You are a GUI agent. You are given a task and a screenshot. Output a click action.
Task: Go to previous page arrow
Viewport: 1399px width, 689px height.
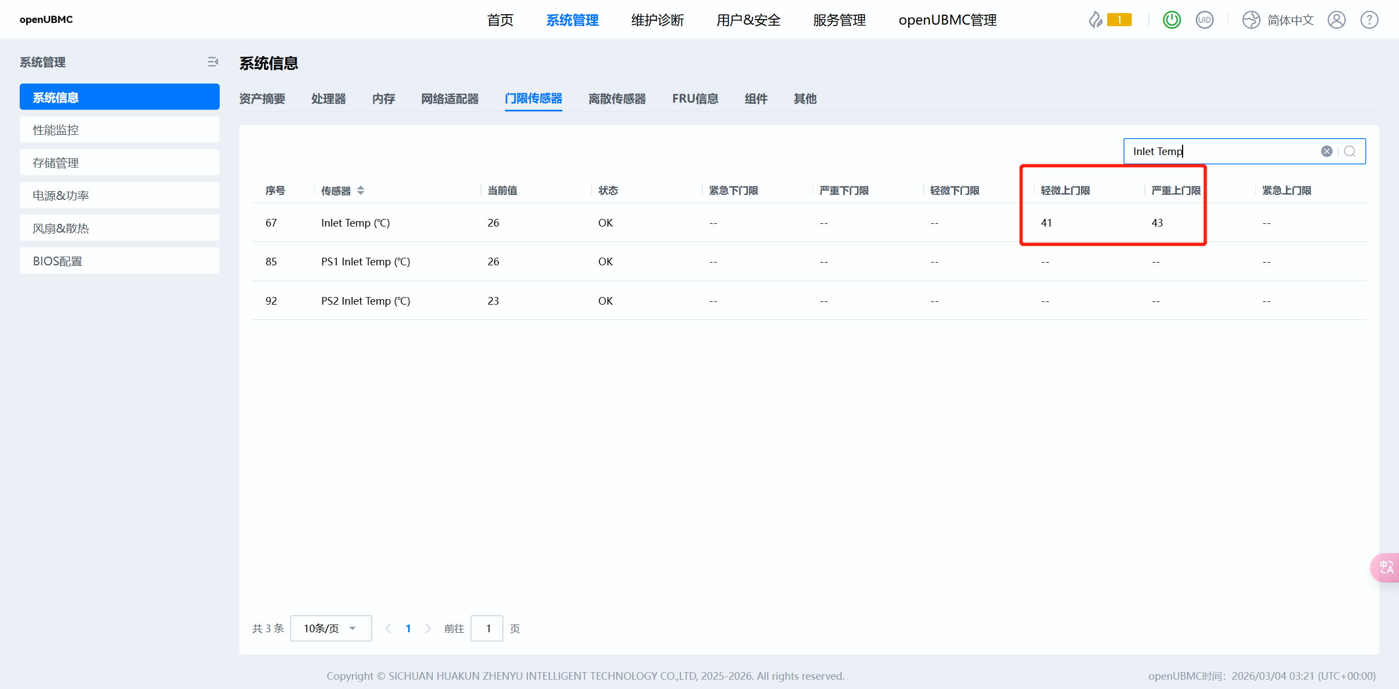point(388,628)
